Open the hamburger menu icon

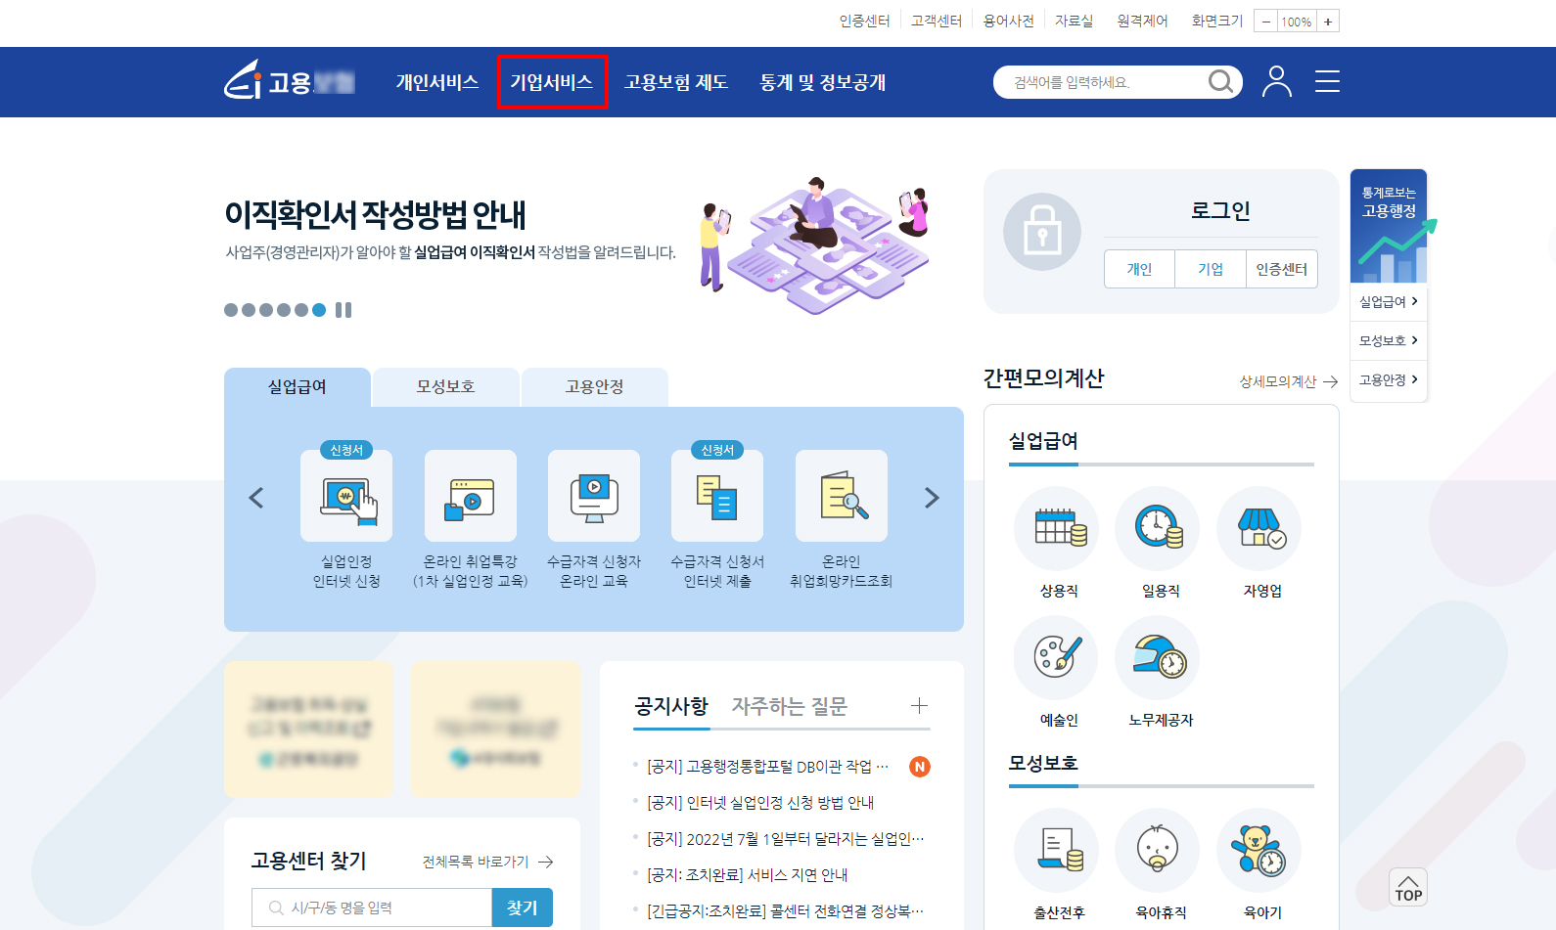point(1327,81)
